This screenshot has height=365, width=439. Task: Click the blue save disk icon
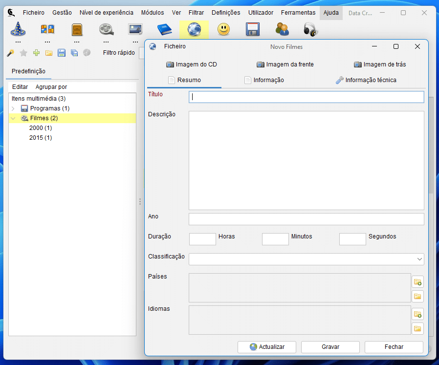[62, 53]
